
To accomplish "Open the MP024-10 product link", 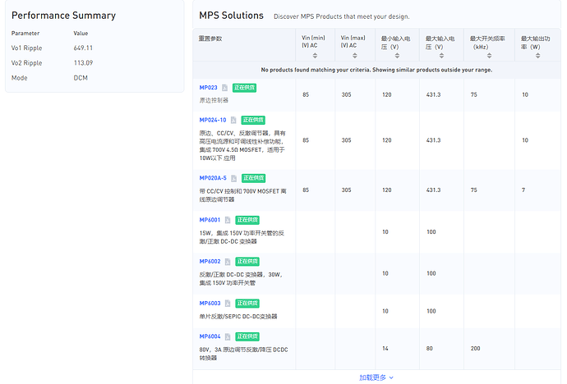I will pyautogui.click(x=213, y=120).
